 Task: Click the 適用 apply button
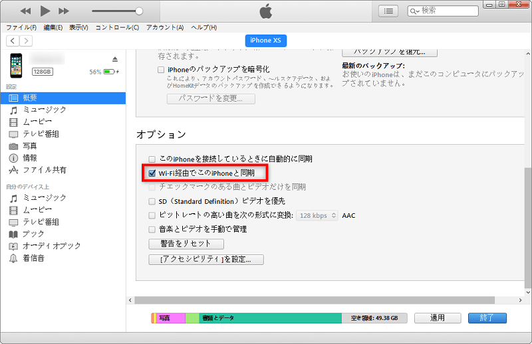[438, 318]
